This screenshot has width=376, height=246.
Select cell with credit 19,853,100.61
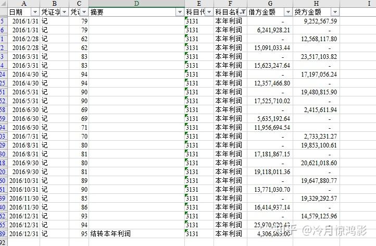click(x=316, y=145)
